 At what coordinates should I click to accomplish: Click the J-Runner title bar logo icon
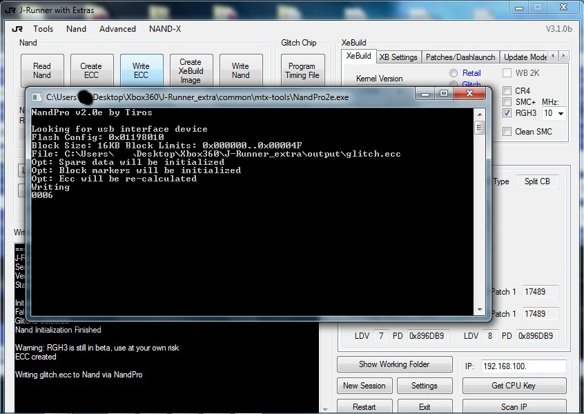click(10, 10)
